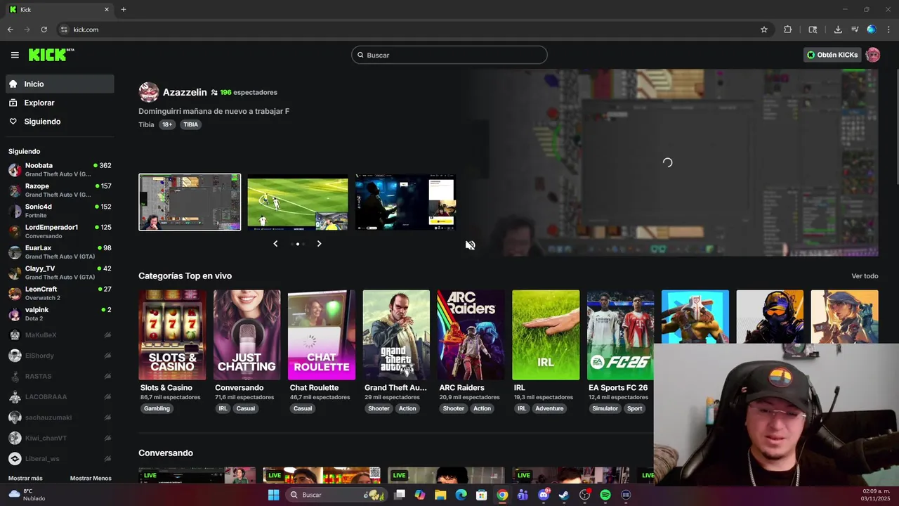Open Slots & Casino category
Screen dimensions: 899x506
172,335
